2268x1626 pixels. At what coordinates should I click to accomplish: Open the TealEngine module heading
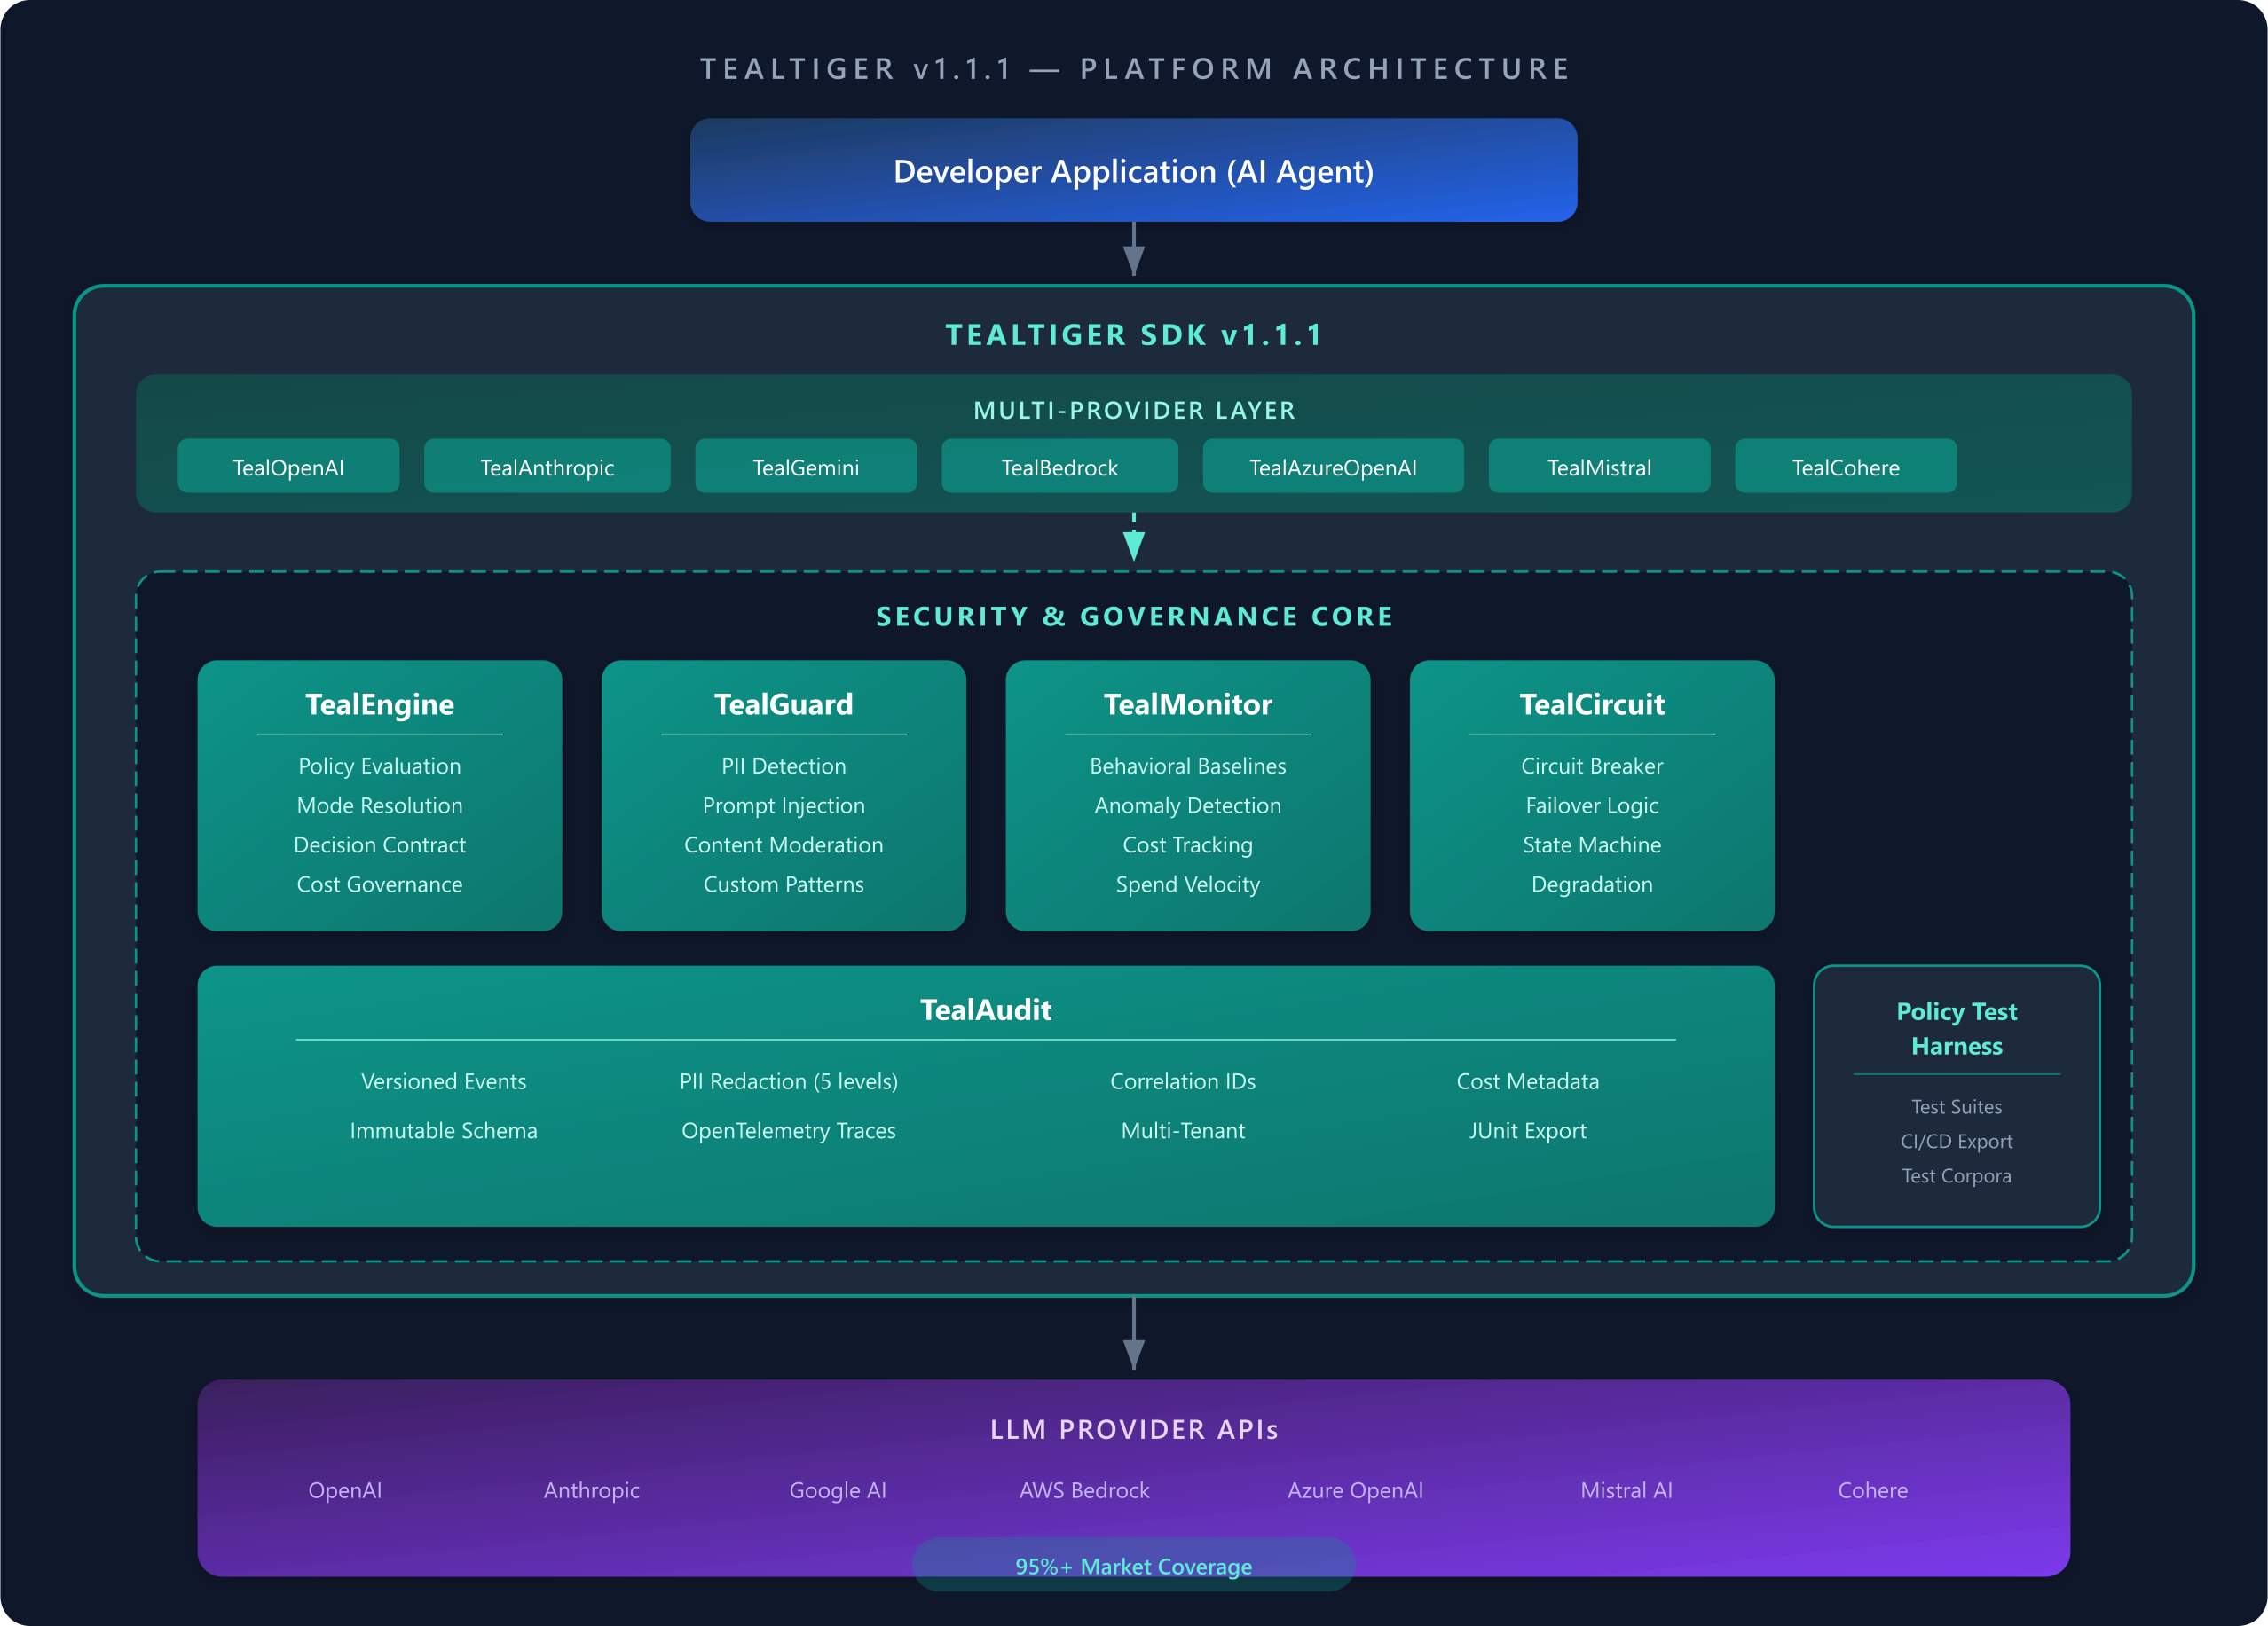click(379, 704)
